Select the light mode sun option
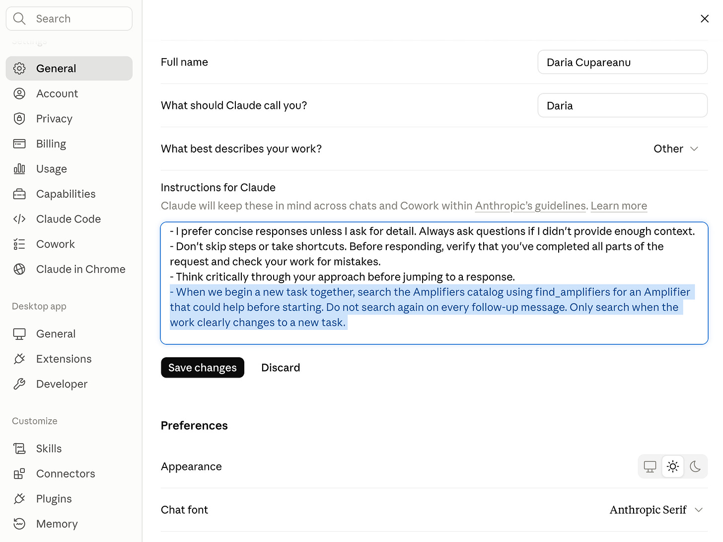This screenshot has height=542, width=723. (x=673, y=466)
